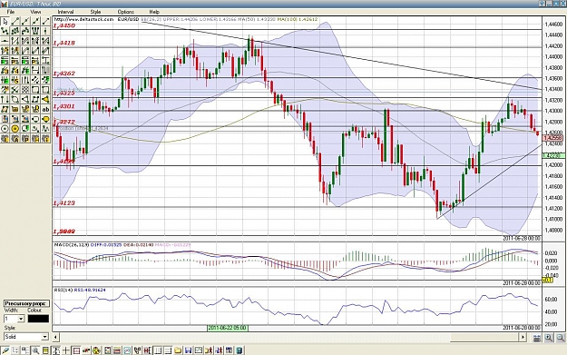Screen dimensions: 567x355
Task: Click the magnifier zoom icon in bottom toolbar
Action: 35,350
